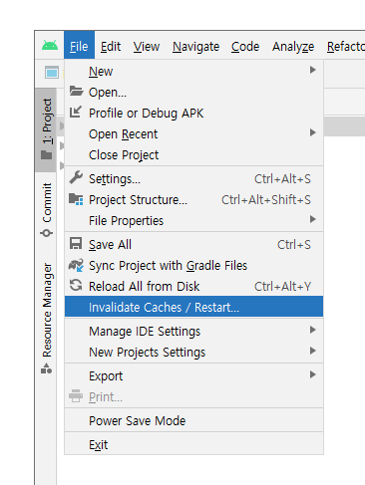Select Invalidate Caches / Restart...

[193, 307]
